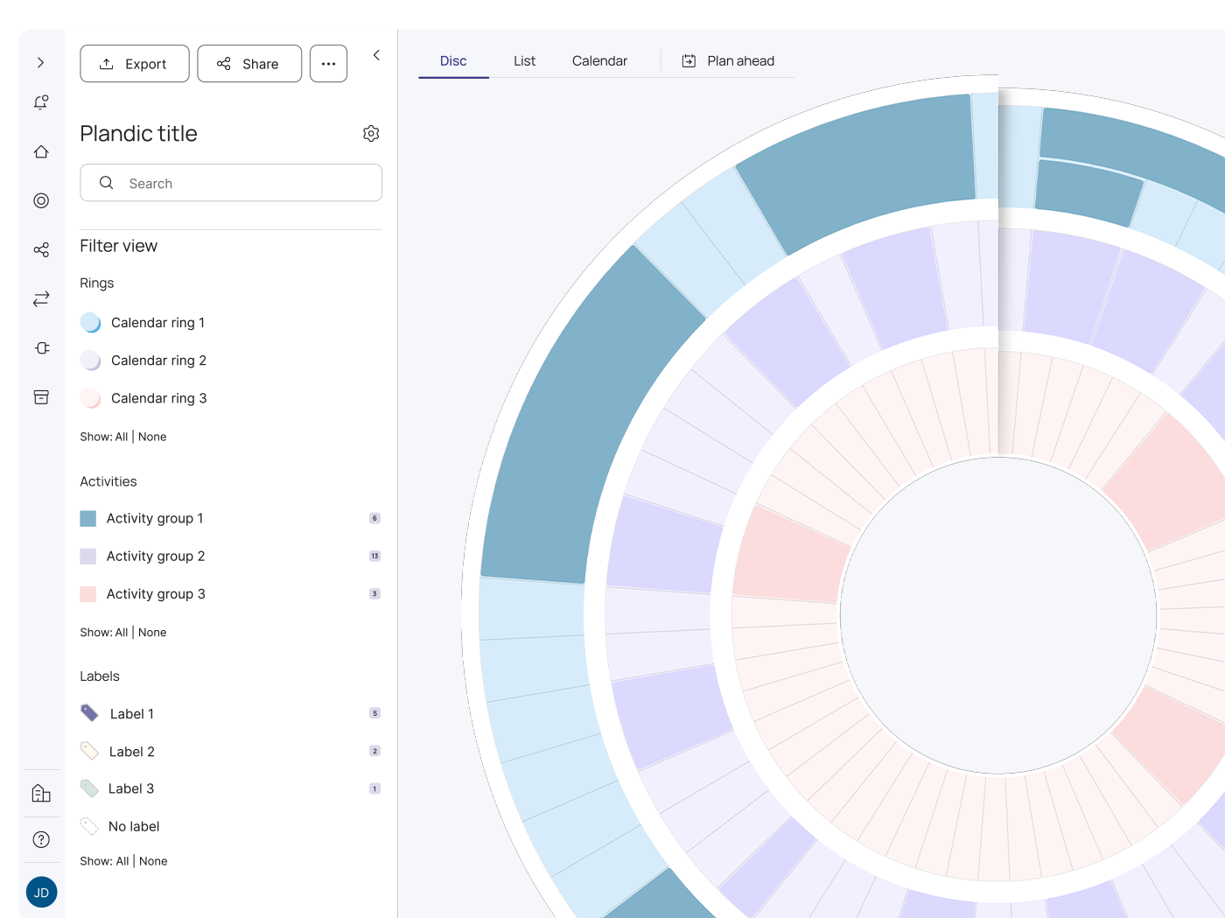Image resolution: width=1225 pixels, height=918 pixels.
Task: Toggle the No label tag icon
Action: tap(89, 826)
